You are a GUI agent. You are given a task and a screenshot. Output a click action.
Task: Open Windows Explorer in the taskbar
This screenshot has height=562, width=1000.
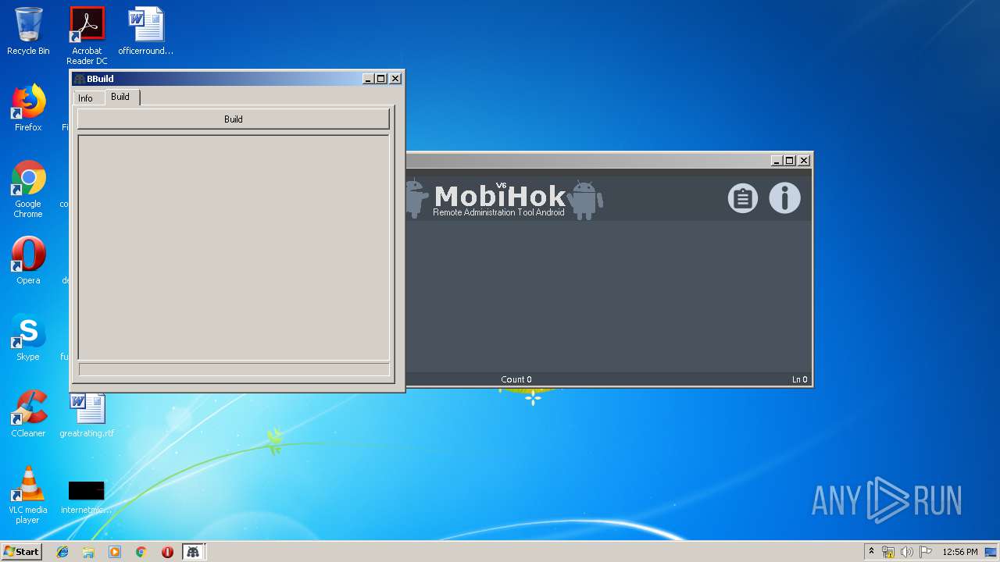88,552
